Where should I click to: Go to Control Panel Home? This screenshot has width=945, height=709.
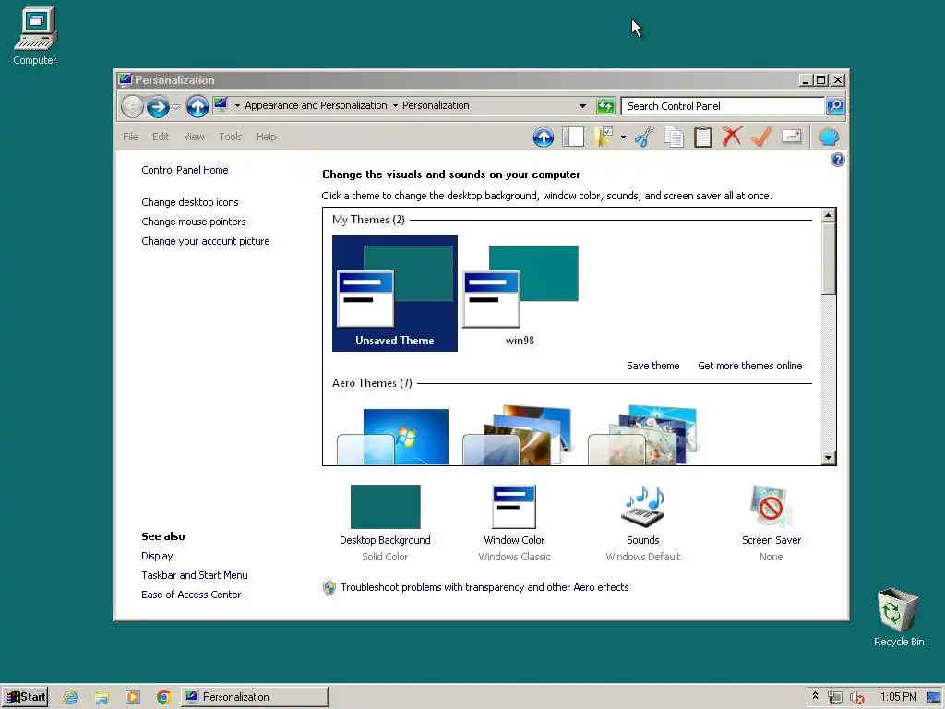(x=185, y=170)
